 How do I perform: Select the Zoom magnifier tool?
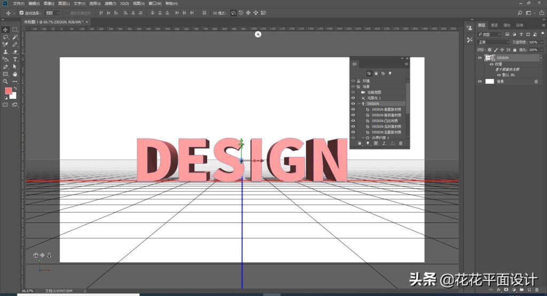click(x=5, y=81)
